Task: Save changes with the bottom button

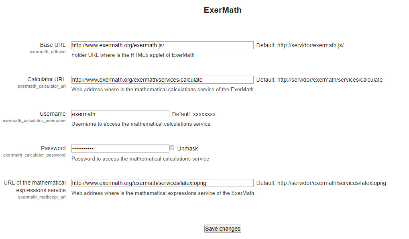Action: tap(222, 229)
